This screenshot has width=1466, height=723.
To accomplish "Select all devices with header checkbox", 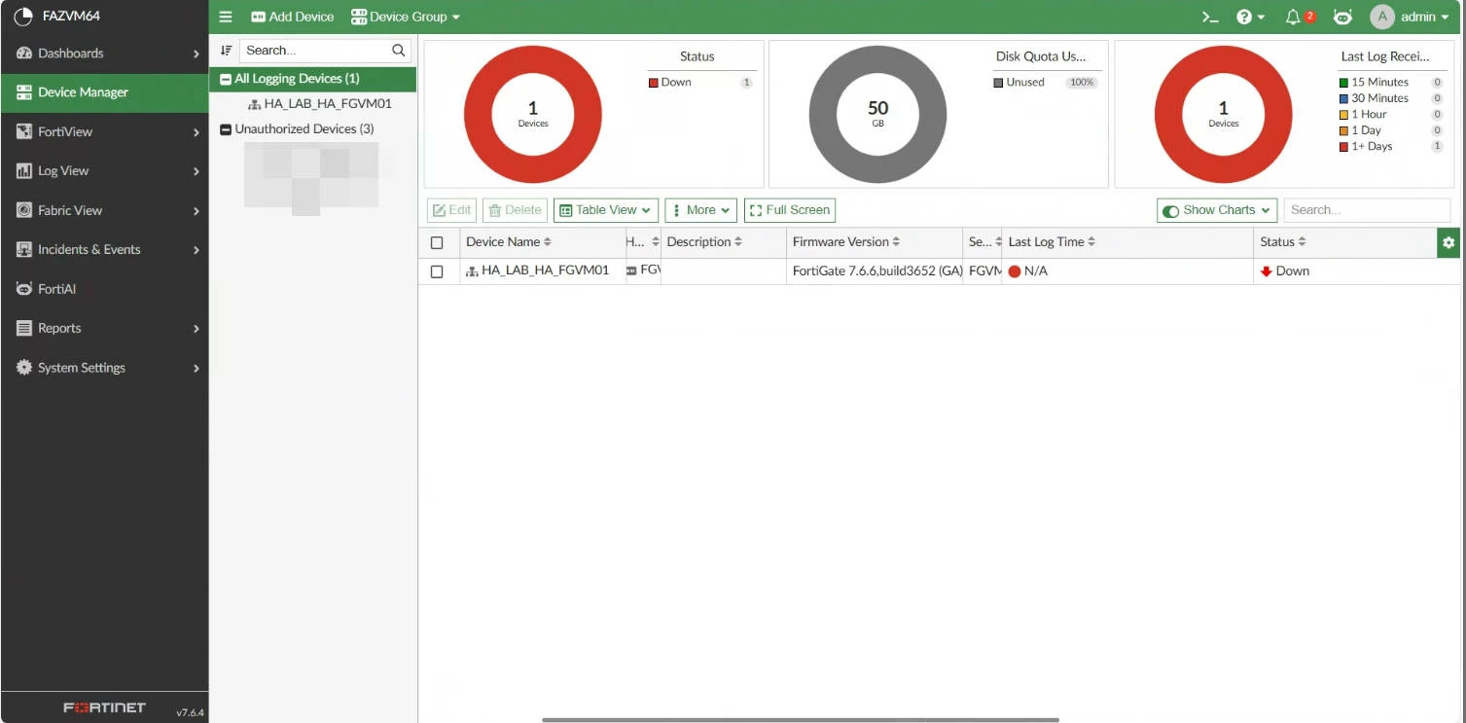I will 437,242.
